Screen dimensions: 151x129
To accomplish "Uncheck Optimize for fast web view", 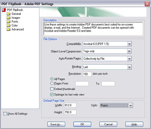I will pyautogui.click(x=52, y=95).
